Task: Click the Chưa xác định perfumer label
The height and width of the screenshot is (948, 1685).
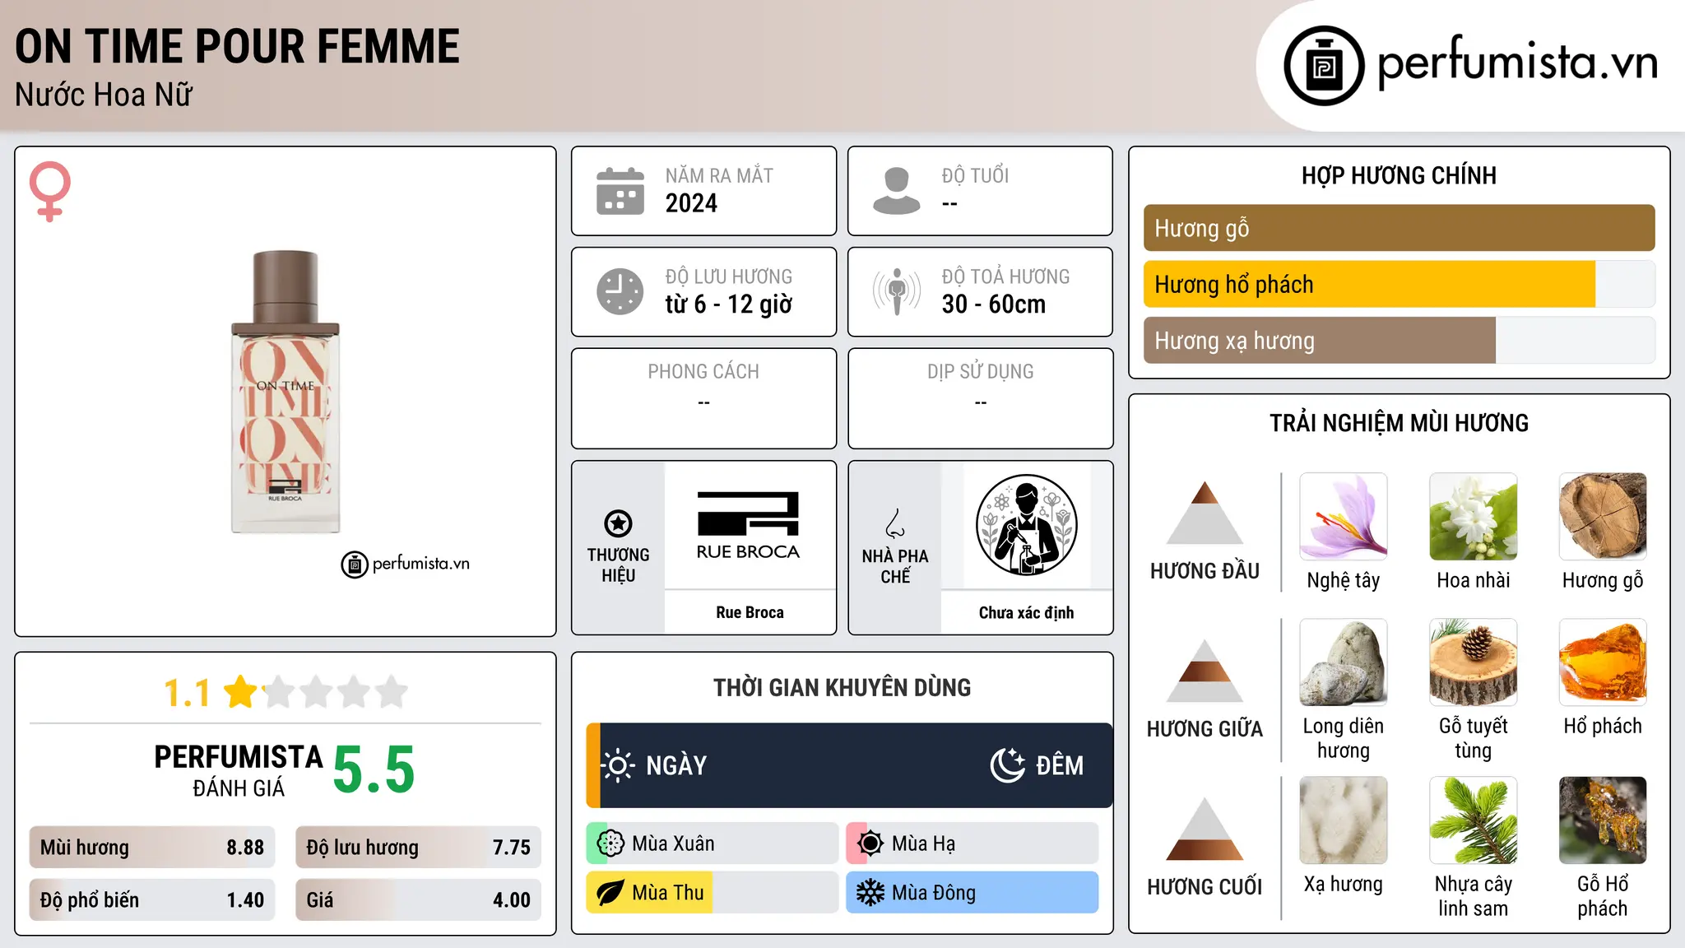Action: [x=1026, y=612]
